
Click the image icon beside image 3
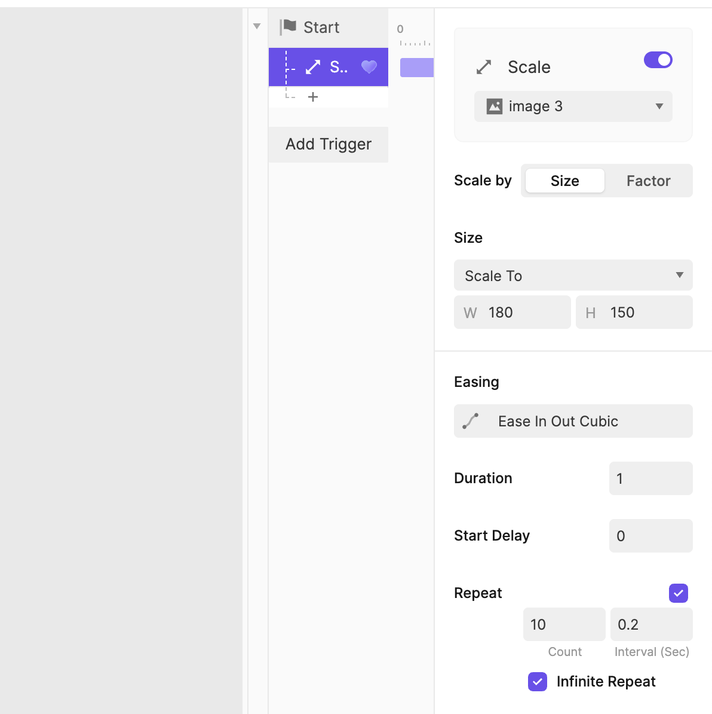point(495,106)
